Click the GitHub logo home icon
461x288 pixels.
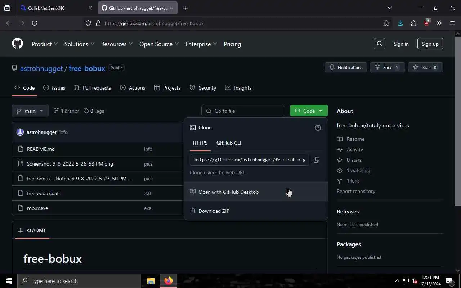coord(17,44)
